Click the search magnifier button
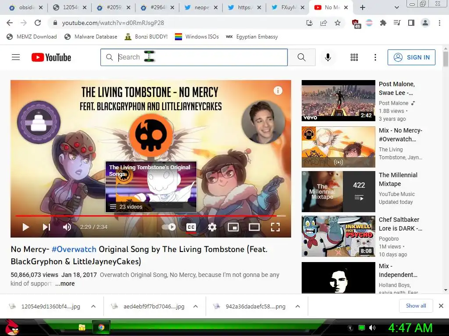The width and height of the screenshot is (449, 336). click(302, 57)
